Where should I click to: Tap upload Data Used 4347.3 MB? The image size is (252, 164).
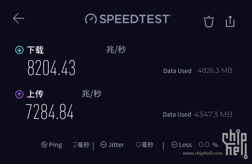[213, 115]
